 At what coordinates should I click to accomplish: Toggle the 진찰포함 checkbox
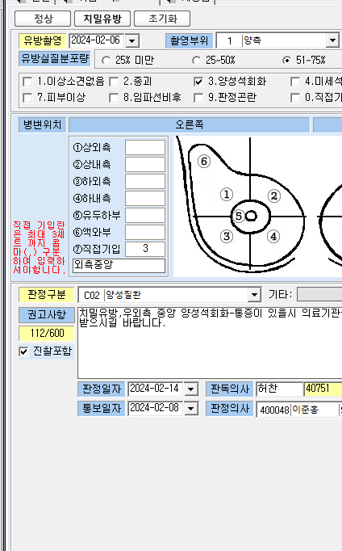coord(23,351)
